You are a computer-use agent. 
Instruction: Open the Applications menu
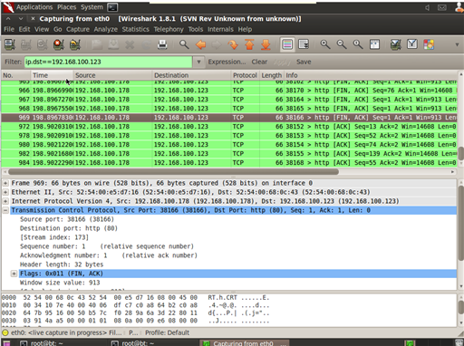(x=34, y=7)
